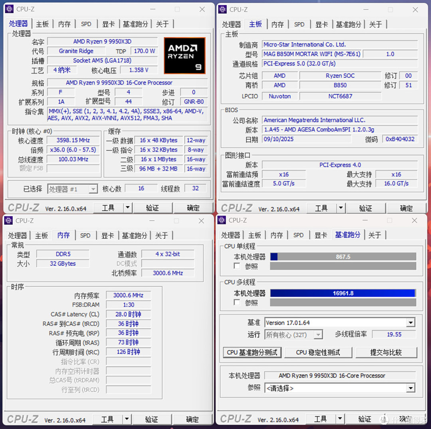
Task: Open the 显卡 tab in the processor window
Action: [x=109, y=24]
